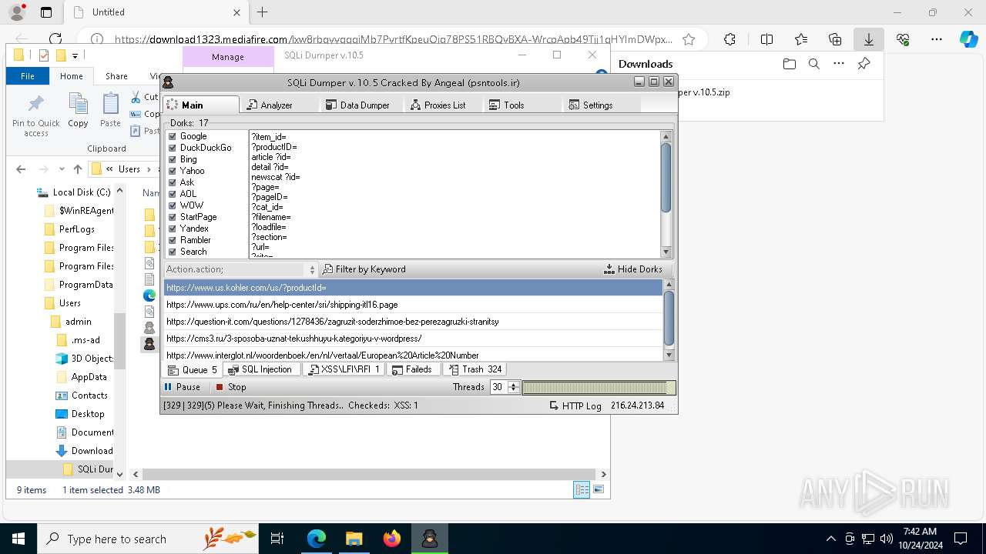The width and height of the screenshot is (986, 554).
Task: Select the question-it.com URL row
Action: point(413,322)
